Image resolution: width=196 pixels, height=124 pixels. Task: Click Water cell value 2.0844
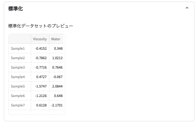click(x=57, y=86)
